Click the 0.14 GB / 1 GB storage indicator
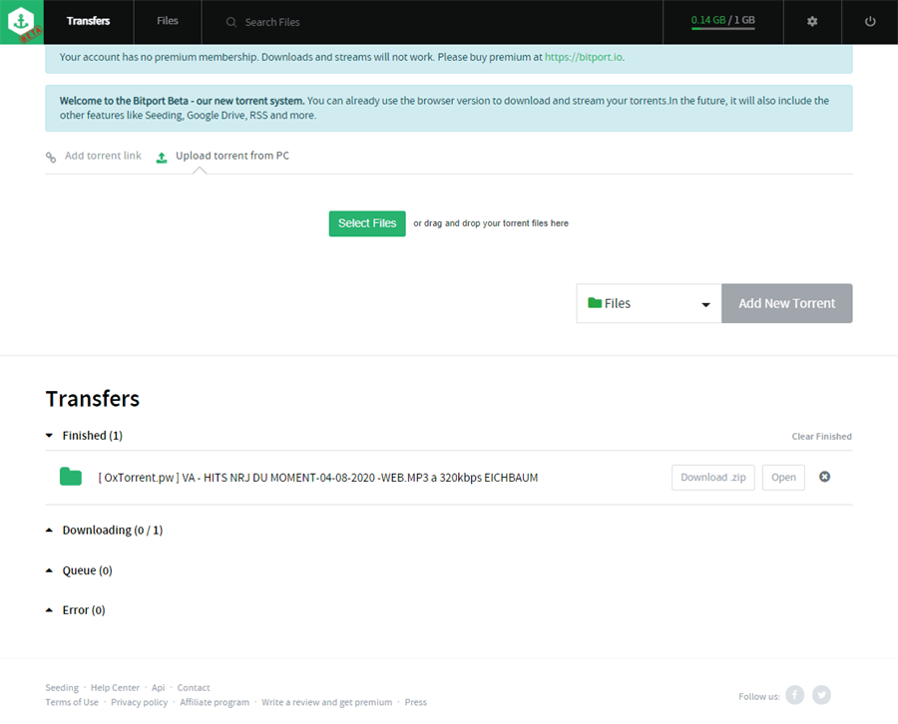Image resolution: width=898 pixels, height=724 pixels. pyautogui.click(x=722, y=21)
